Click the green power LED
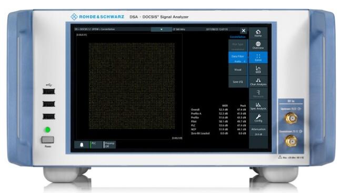This screenshot has width=342, height=193. tap(47, 130)
